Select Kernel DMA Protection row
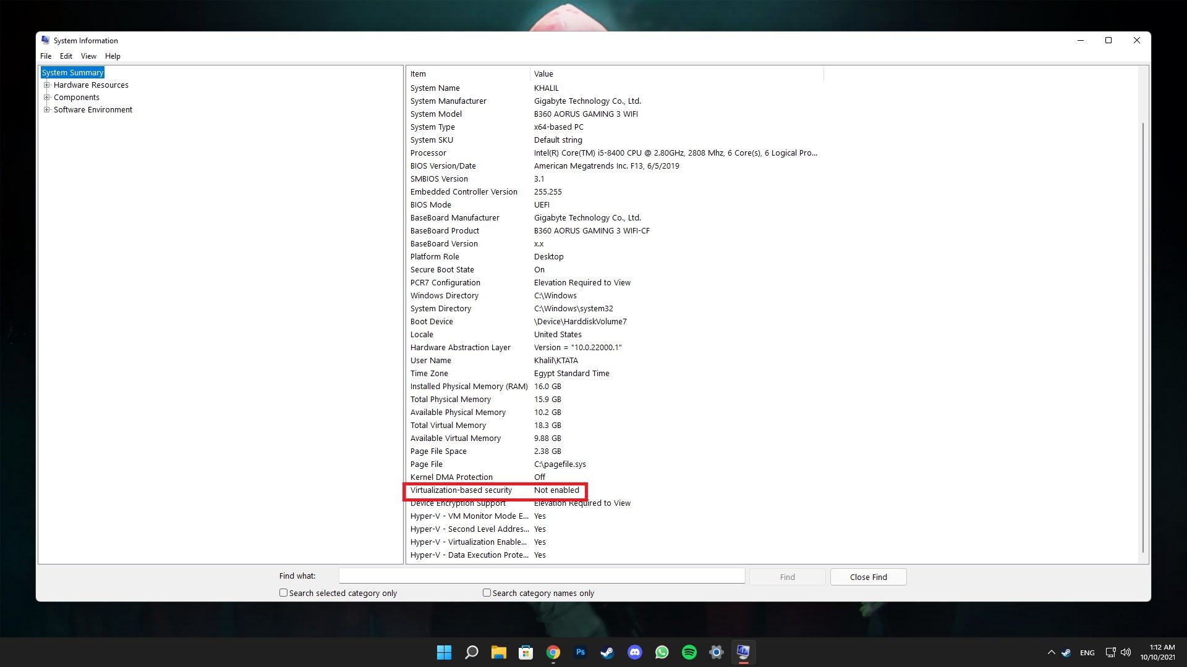 [615, 477]
